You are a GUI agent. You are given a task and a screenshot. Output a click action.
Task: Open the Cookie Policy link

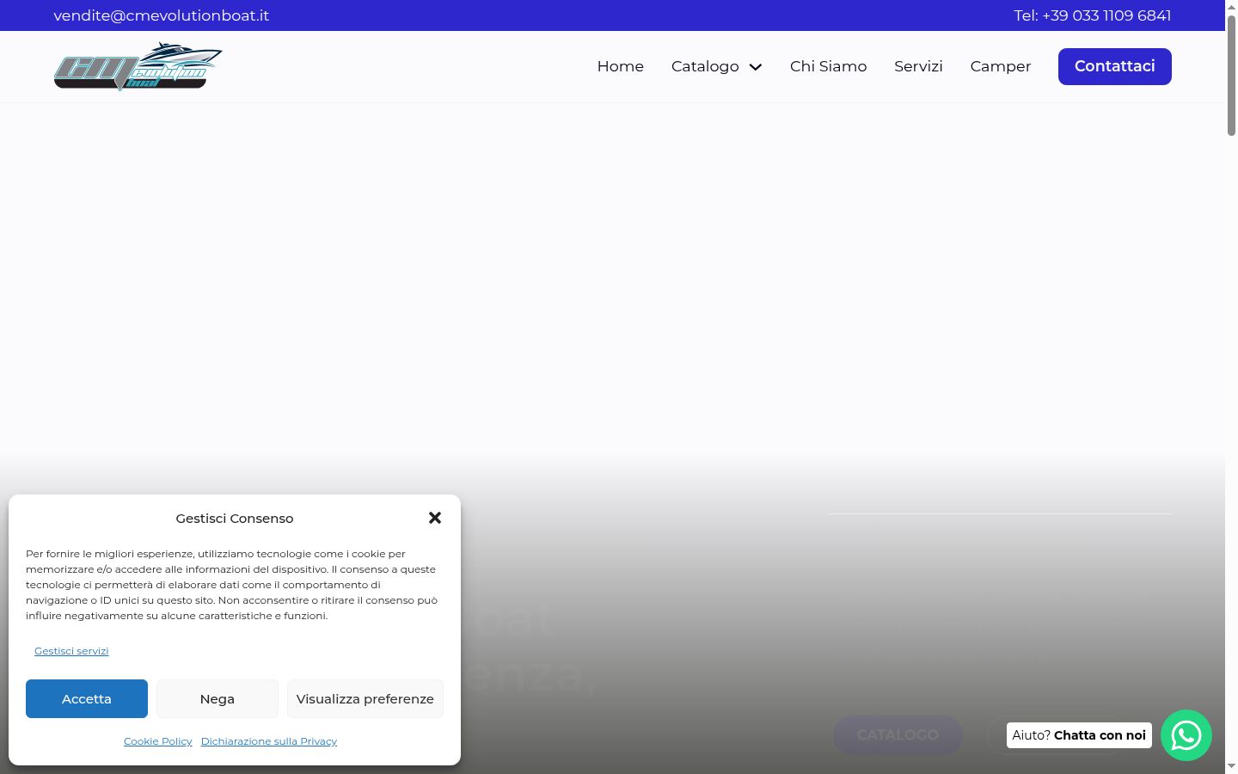(158, 741)
